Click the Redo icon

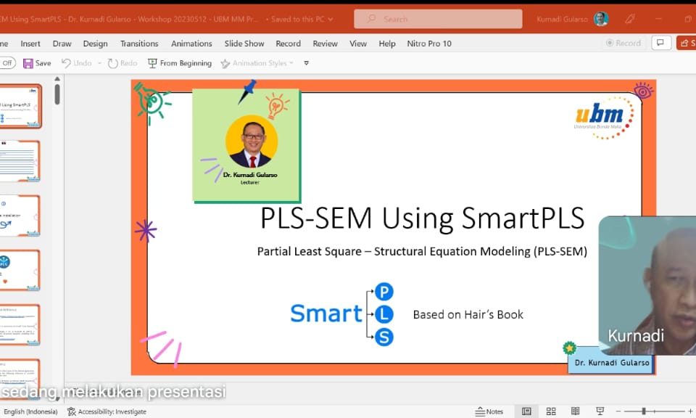pos(113,64)
